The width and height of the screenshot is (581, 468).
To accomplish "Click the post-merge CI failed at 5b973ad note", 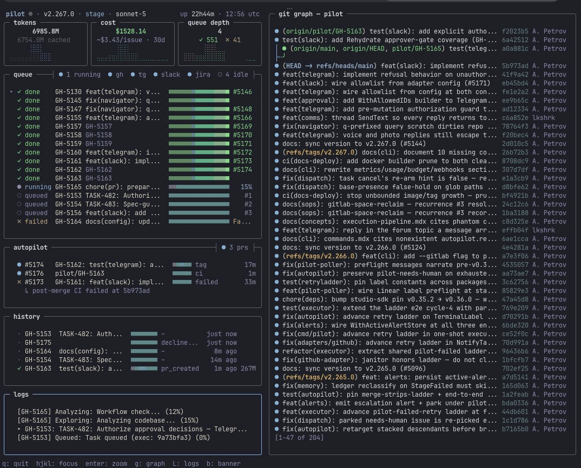I will coord(87,291).
